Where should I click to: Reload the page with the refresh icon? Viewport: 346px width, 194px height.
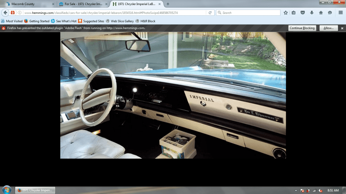click(x=210, y=12)
